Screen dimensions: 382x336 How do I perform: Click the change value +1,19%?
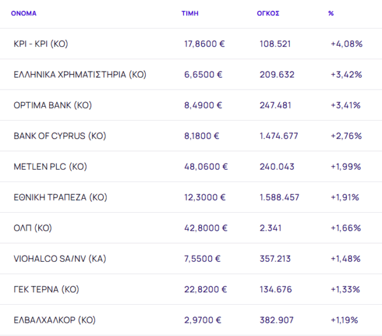click(x=344, y=320)
